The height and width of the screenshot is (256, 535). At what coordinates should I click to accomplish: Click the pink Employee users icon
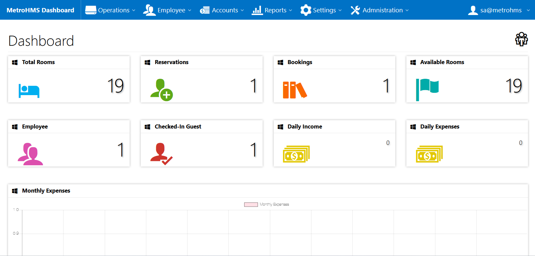pyautogui.click(x=30, y=154)
